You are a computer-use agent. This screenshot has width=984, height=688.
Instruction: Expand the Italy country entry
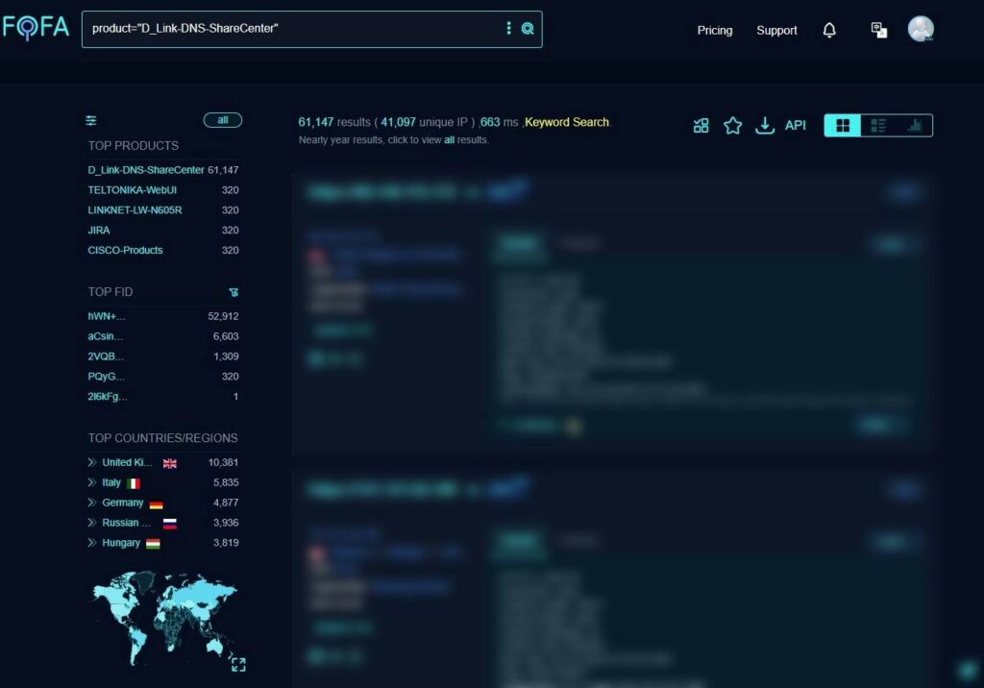click(92, 483)
